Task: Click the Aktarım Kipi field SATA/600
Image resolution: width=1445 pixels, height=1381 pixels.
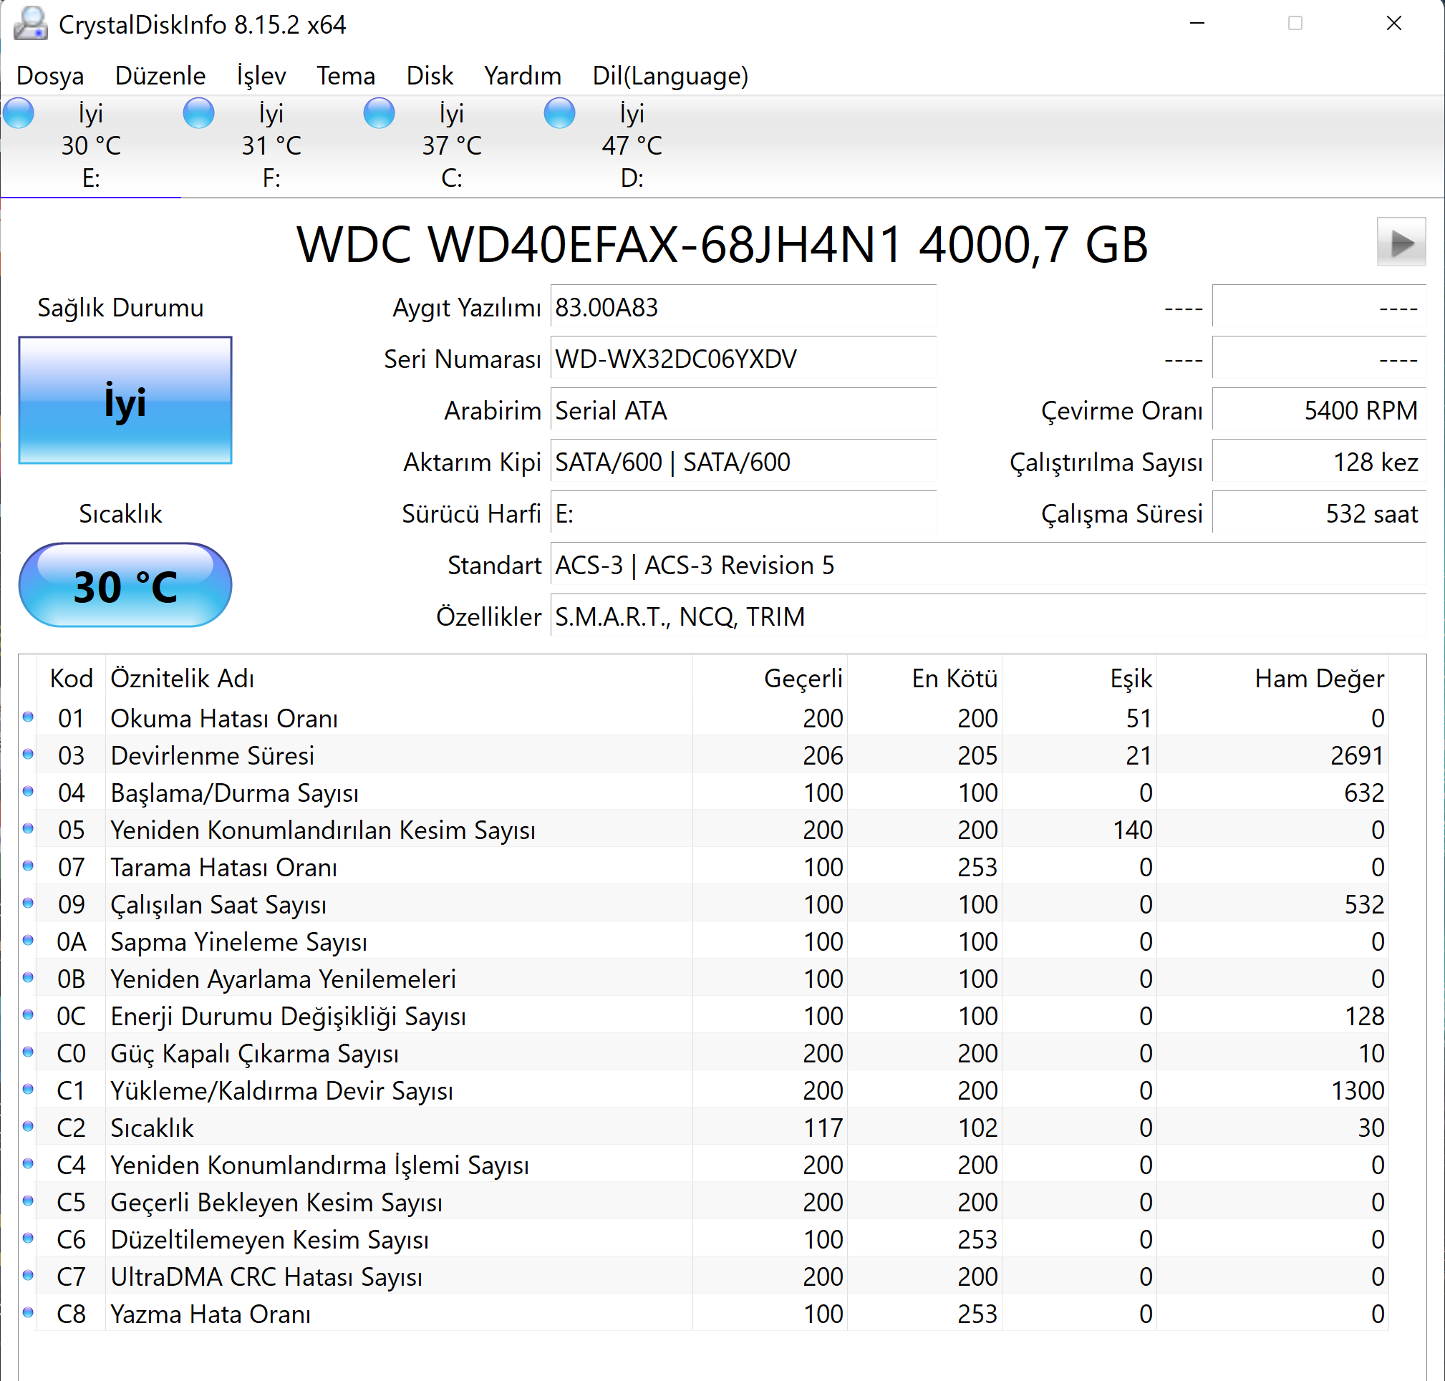Action: (743, 462)
